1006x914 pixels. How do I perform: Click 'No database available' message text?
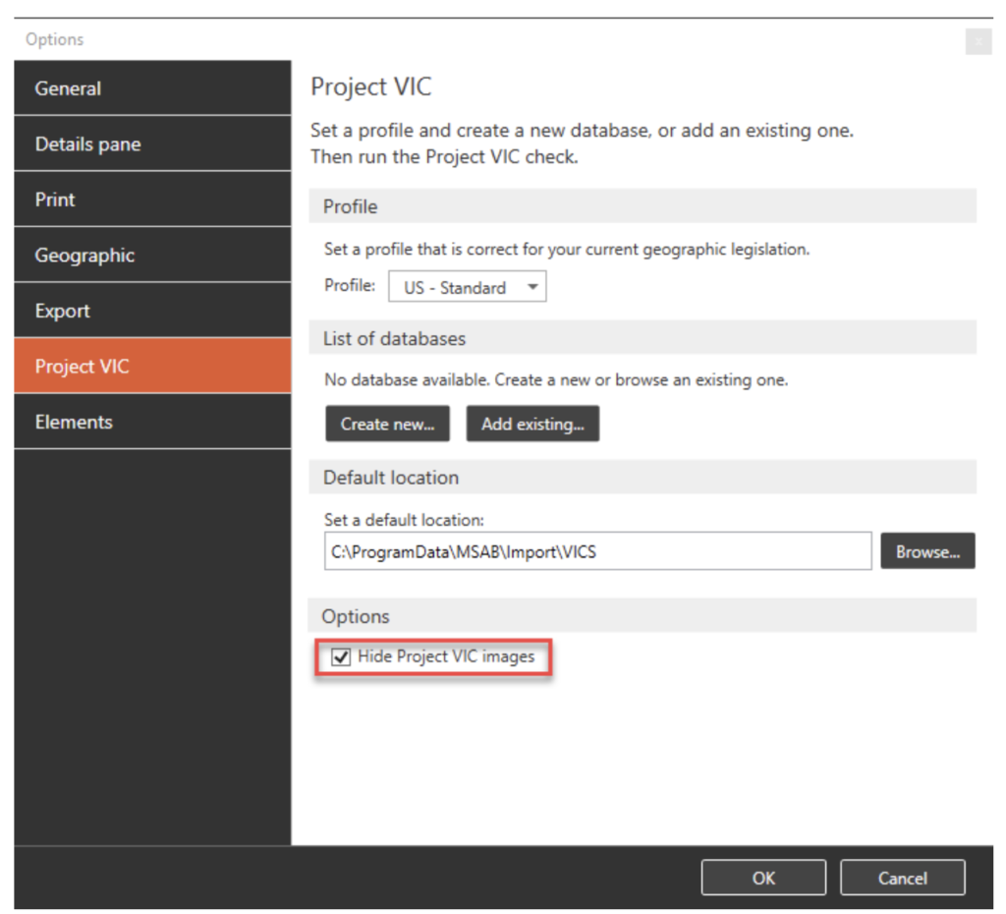coord(556,380)
